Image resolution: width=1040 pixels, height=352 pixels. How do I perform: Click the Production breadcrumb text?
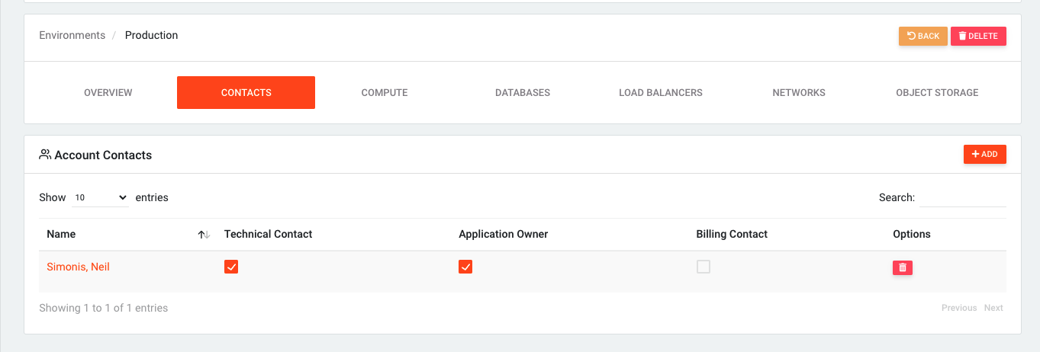[x=152, y=35]
